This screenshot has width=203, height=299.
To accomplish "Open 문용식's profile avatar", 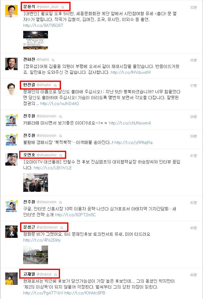I will pyautogui.click(x=11, y=11).
